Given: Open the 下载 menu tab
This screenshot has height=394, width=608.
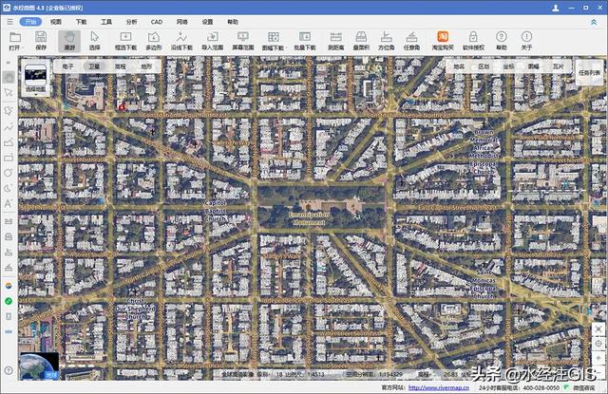Looking at the screenshot, I should tap(81, 20).
